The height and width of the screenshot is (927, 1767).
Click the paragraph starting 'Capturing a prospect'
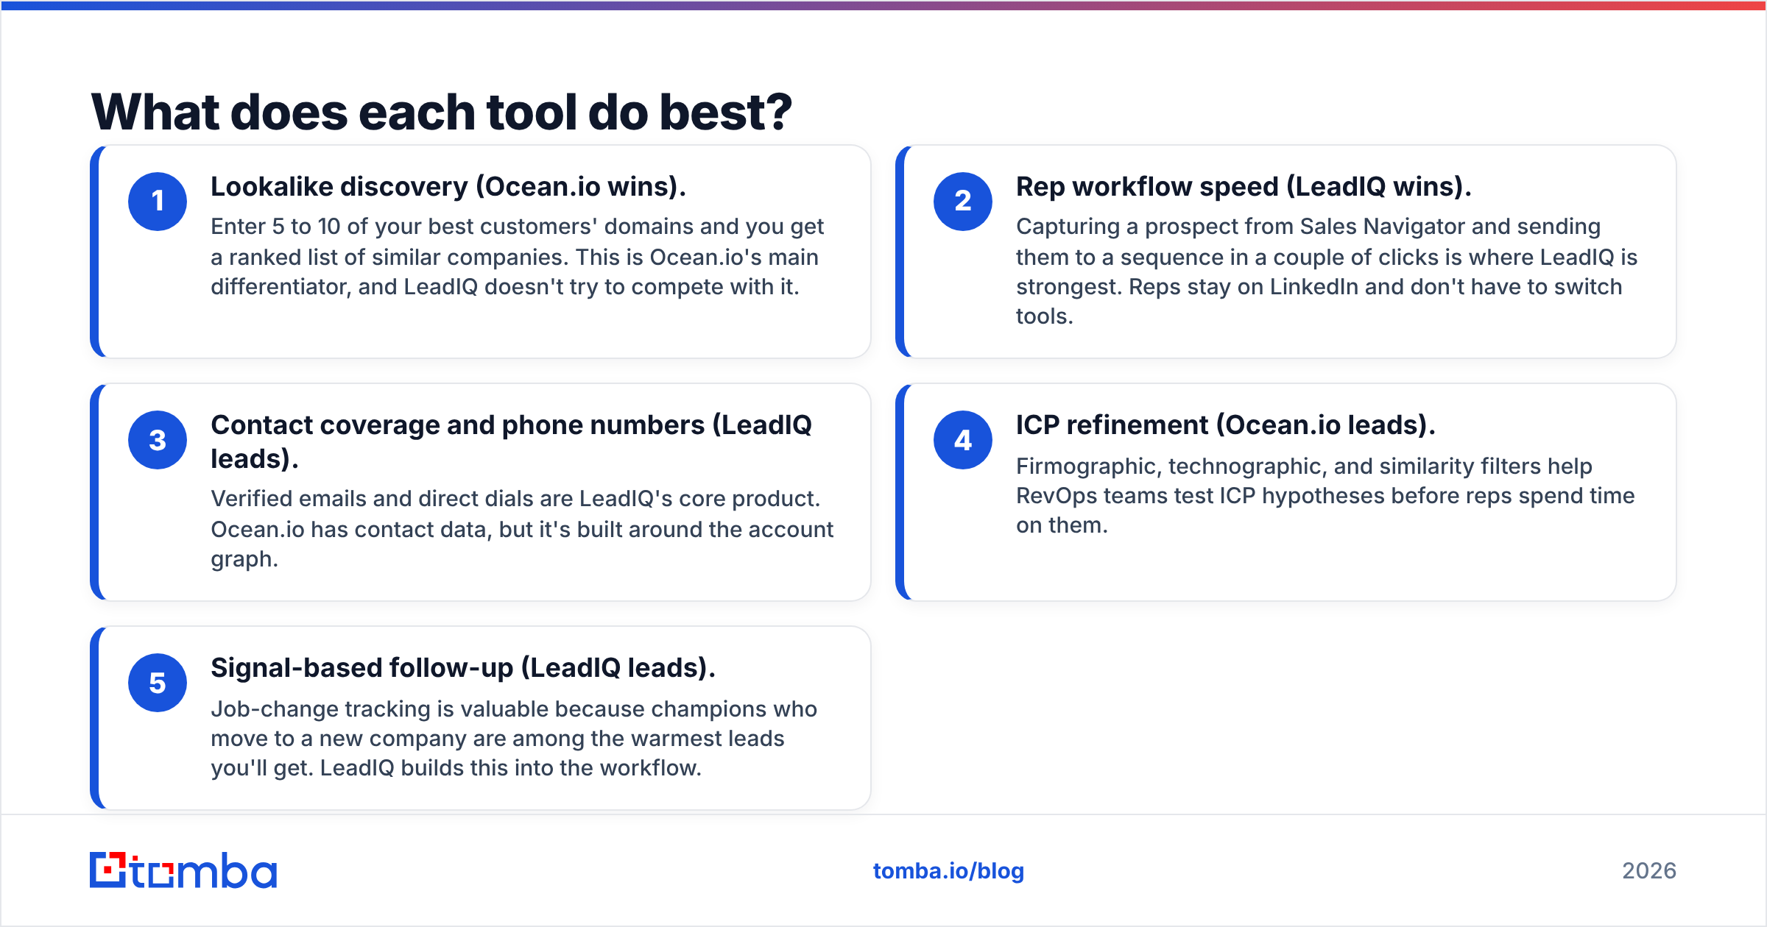point(1327,271)
